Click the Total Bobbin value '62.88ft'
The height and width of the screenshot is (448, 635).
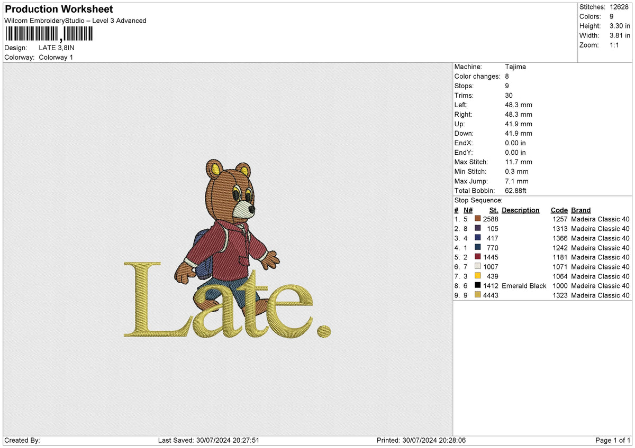click(516, 191)
